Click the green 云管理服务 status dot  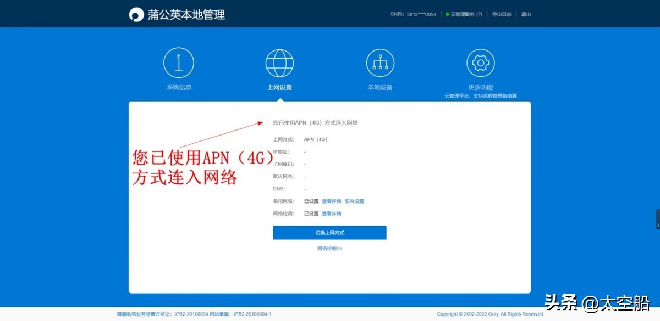tap(448, 14)
